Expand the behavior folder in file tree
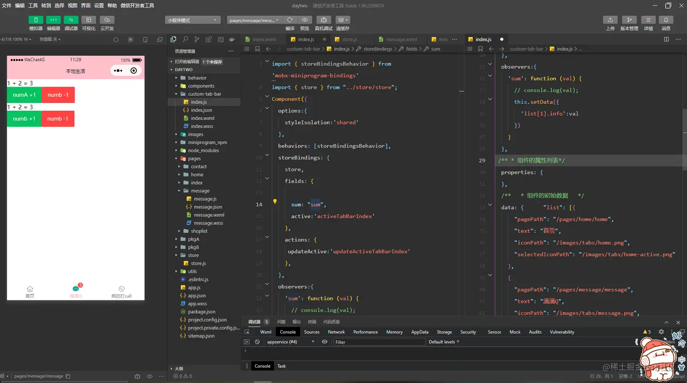 point(197,78)
